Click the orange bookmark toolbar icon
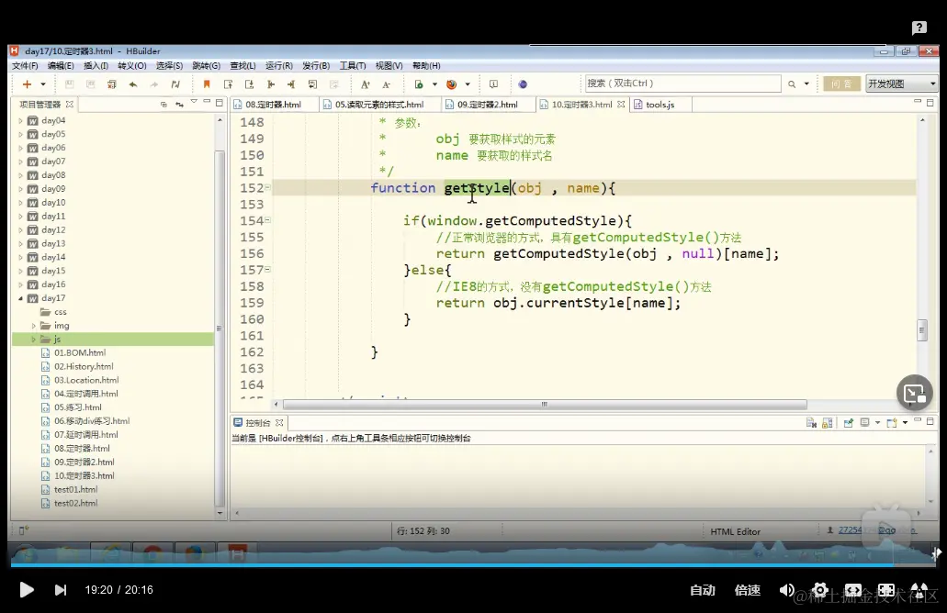This screenshot has width=947, height=613. [x=207, y=84]
